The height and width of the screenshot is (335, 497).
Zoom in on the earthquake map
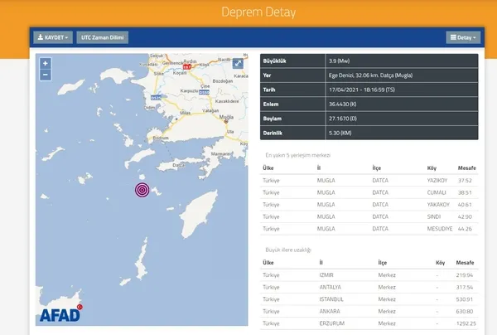(x=45, y=63)
